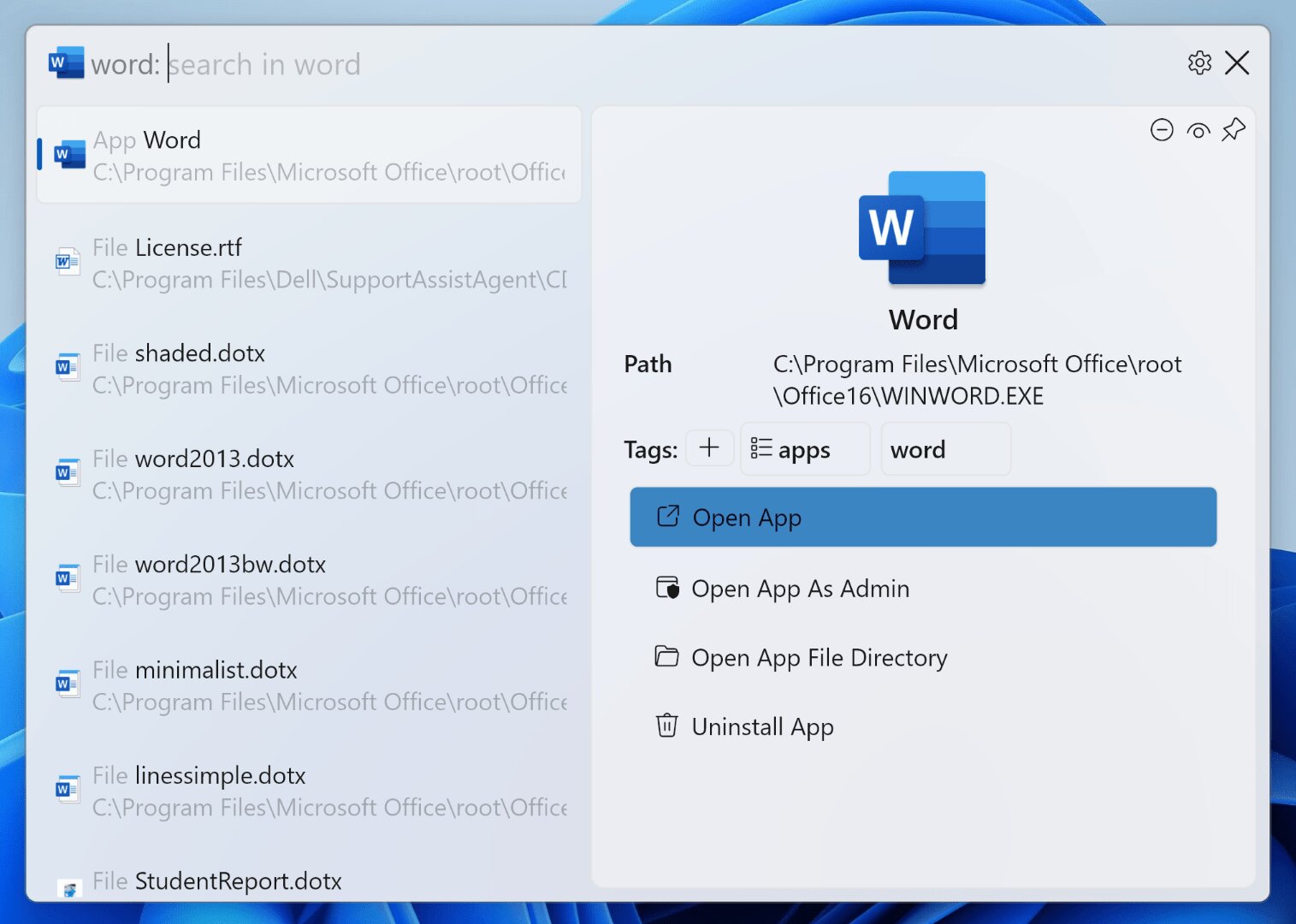The height and width of the screenshot is (924, 1296).
Task: Click the word2013bw.dotx template icon
Action: [x=68, y=578]
